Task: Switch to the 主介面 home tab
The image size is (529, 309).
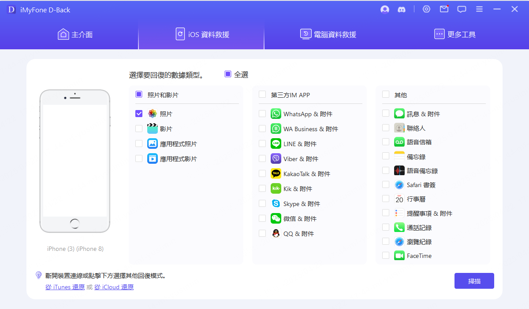Action: (75, 34)
